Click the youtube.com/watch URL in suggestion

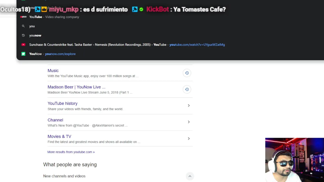[x=197, y=44]
